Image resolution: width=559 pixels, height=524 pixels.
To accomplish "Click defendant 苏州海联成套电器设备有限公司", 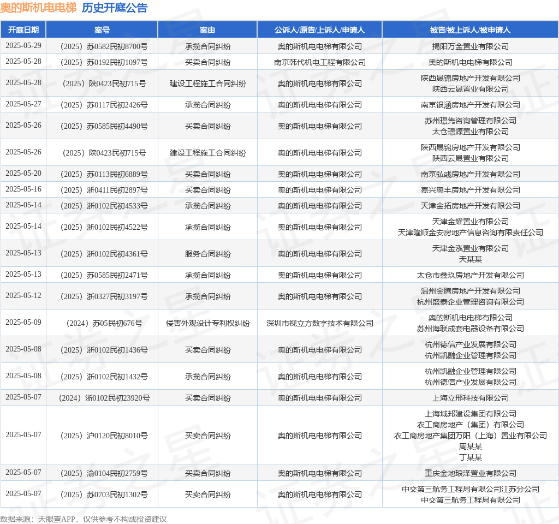I will tap(470, 329).
